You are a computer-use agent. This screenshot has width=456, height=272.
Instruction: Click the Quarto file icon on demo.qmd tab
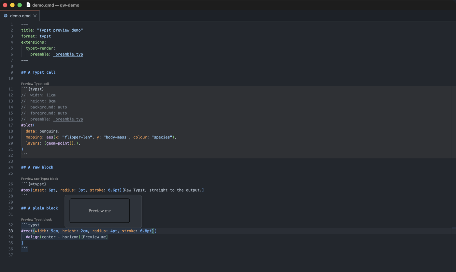point(6,16)
